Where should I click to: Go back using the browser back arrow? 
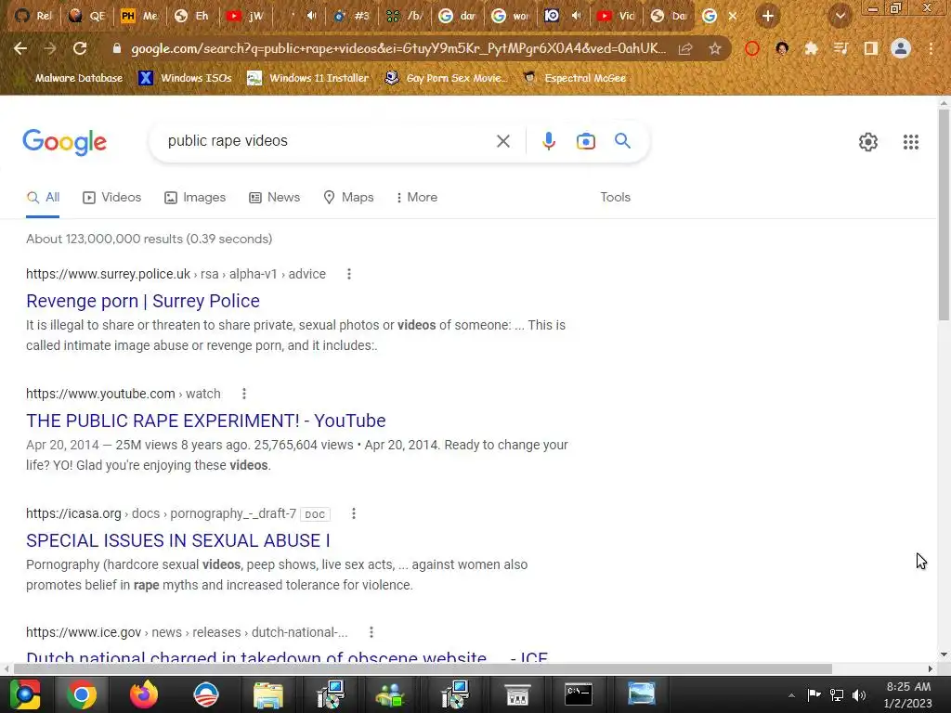pyautogui.click(x=20, y=48)
